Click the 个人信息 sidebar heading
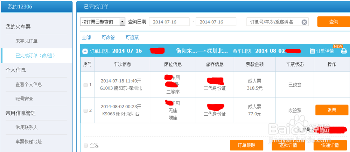The width and height of the screenshot is (350, 152). pos(15,70)
